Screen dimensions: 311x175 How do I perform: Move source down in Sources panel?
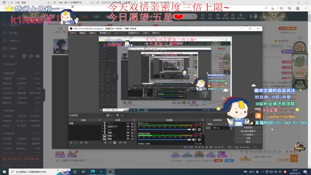click(125, 143)
